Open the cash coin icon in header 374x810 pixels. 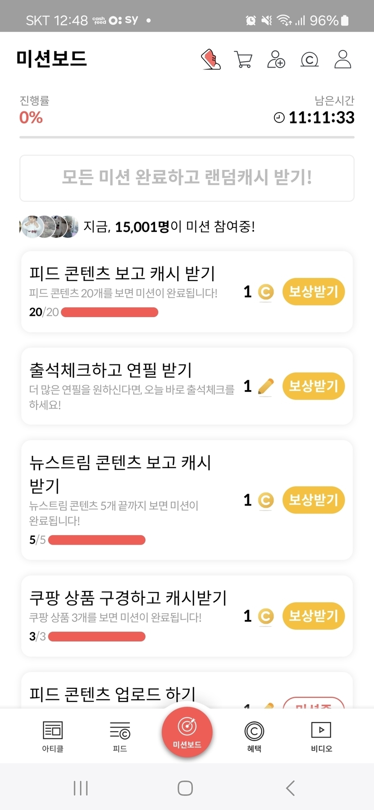[310, 59]
